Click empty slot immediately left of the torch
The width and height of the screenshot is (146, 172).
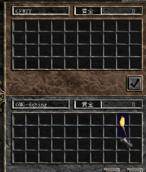110,119
